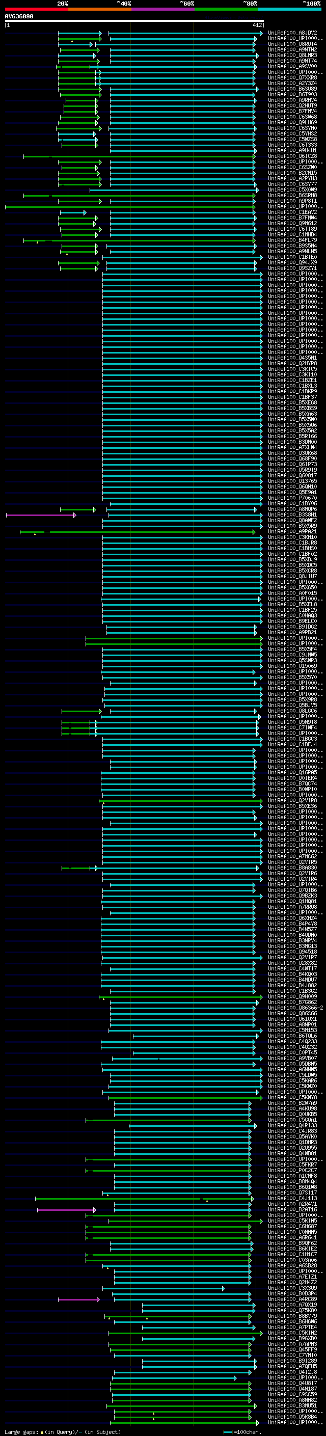
Task: Select label UniRef100_A7XLW4
Action: click(x=292, y=448)
